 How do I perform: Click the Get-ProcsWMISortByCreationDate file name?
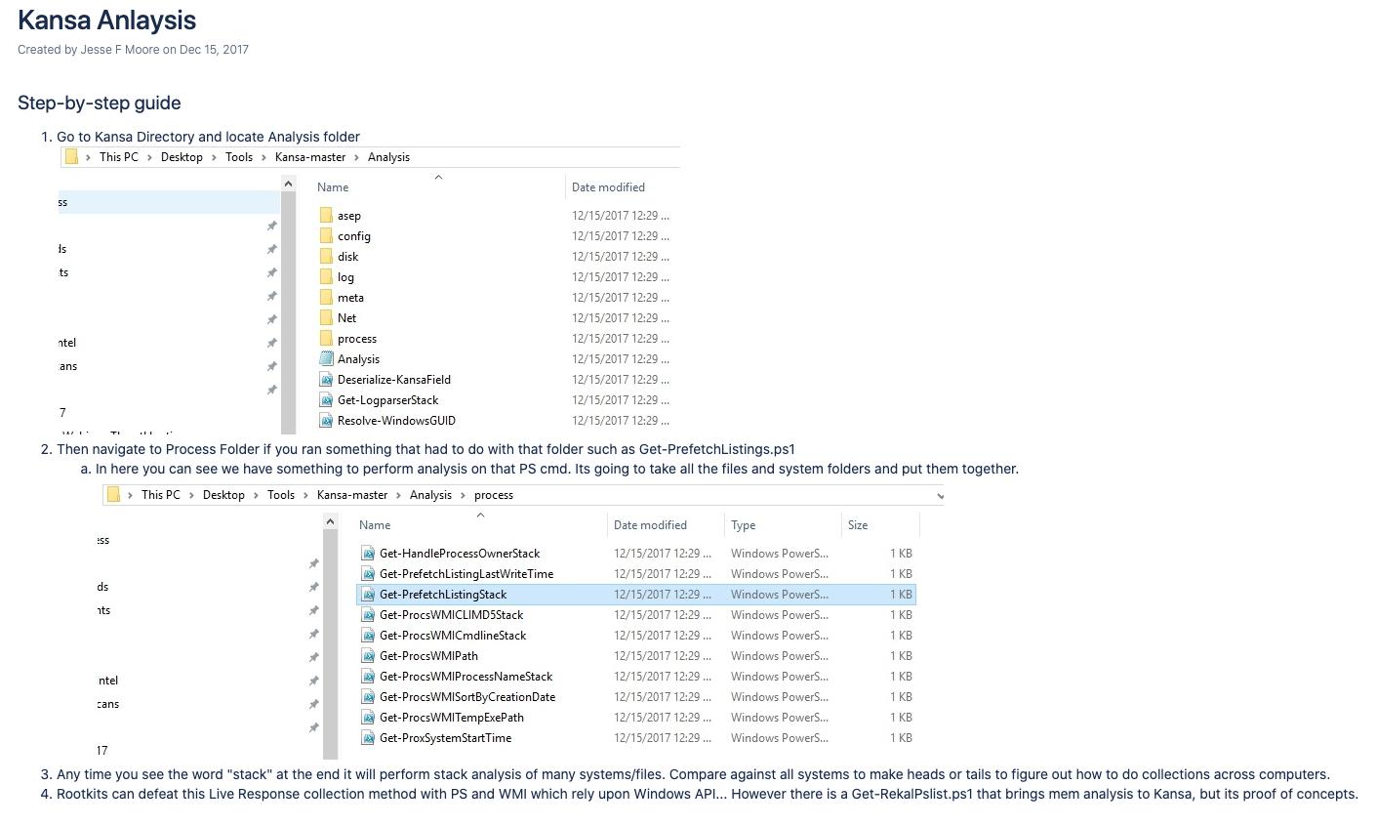click(x=467, y=697)
